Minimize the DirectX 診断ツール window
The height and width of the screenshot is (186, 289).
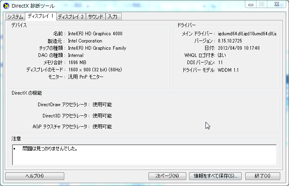click(251, 4)
